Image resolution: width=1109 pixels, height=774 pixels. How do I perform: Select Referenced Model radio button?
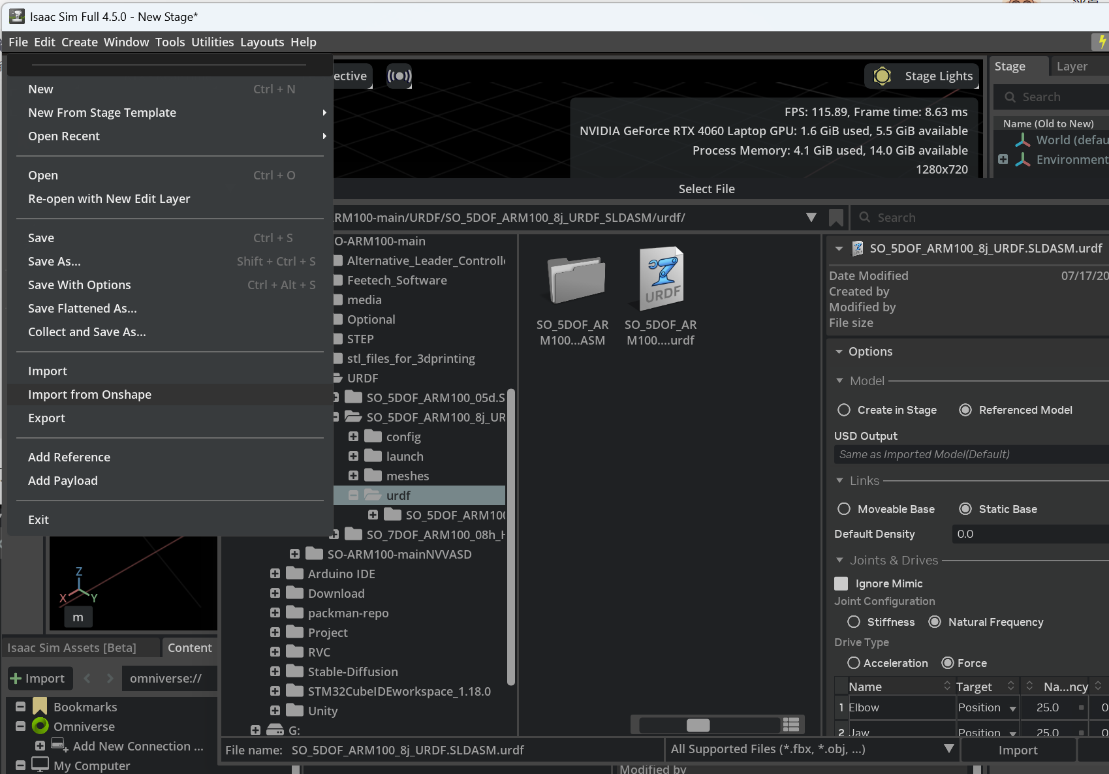(x=965, y=410)
